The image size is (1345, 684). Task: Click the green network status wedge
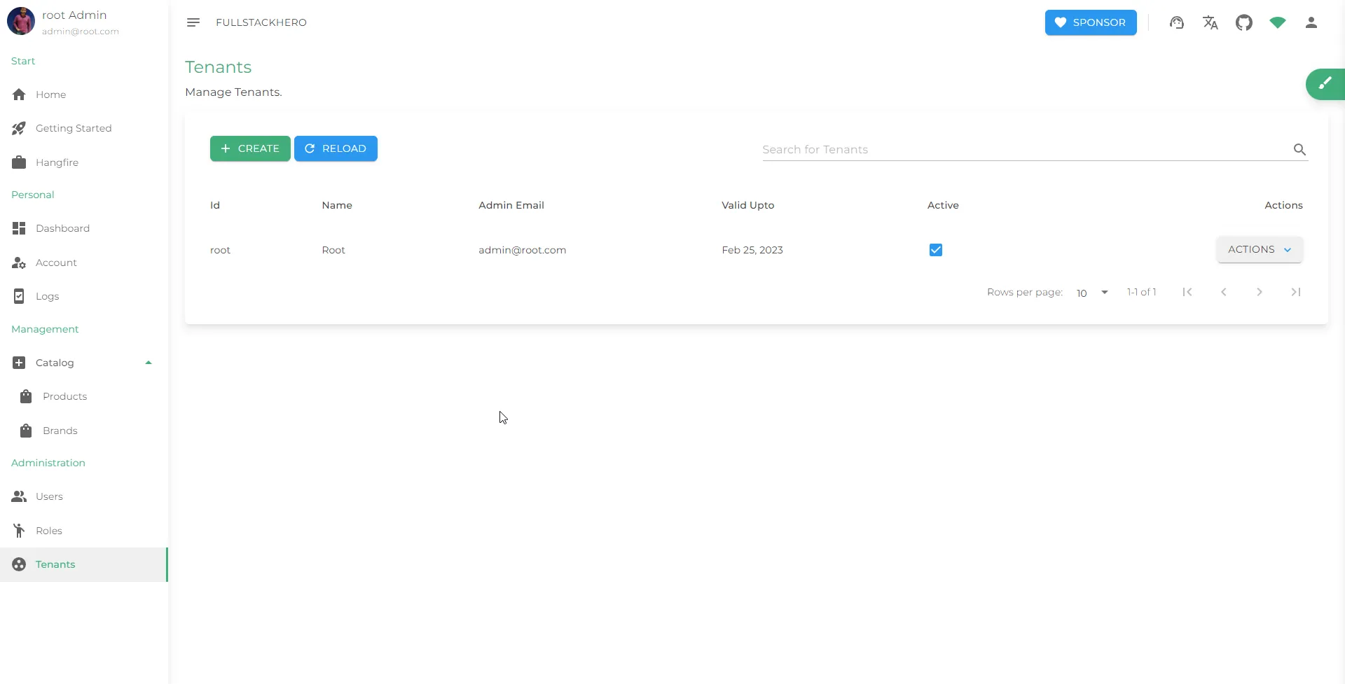click(x=1278, y=22)
